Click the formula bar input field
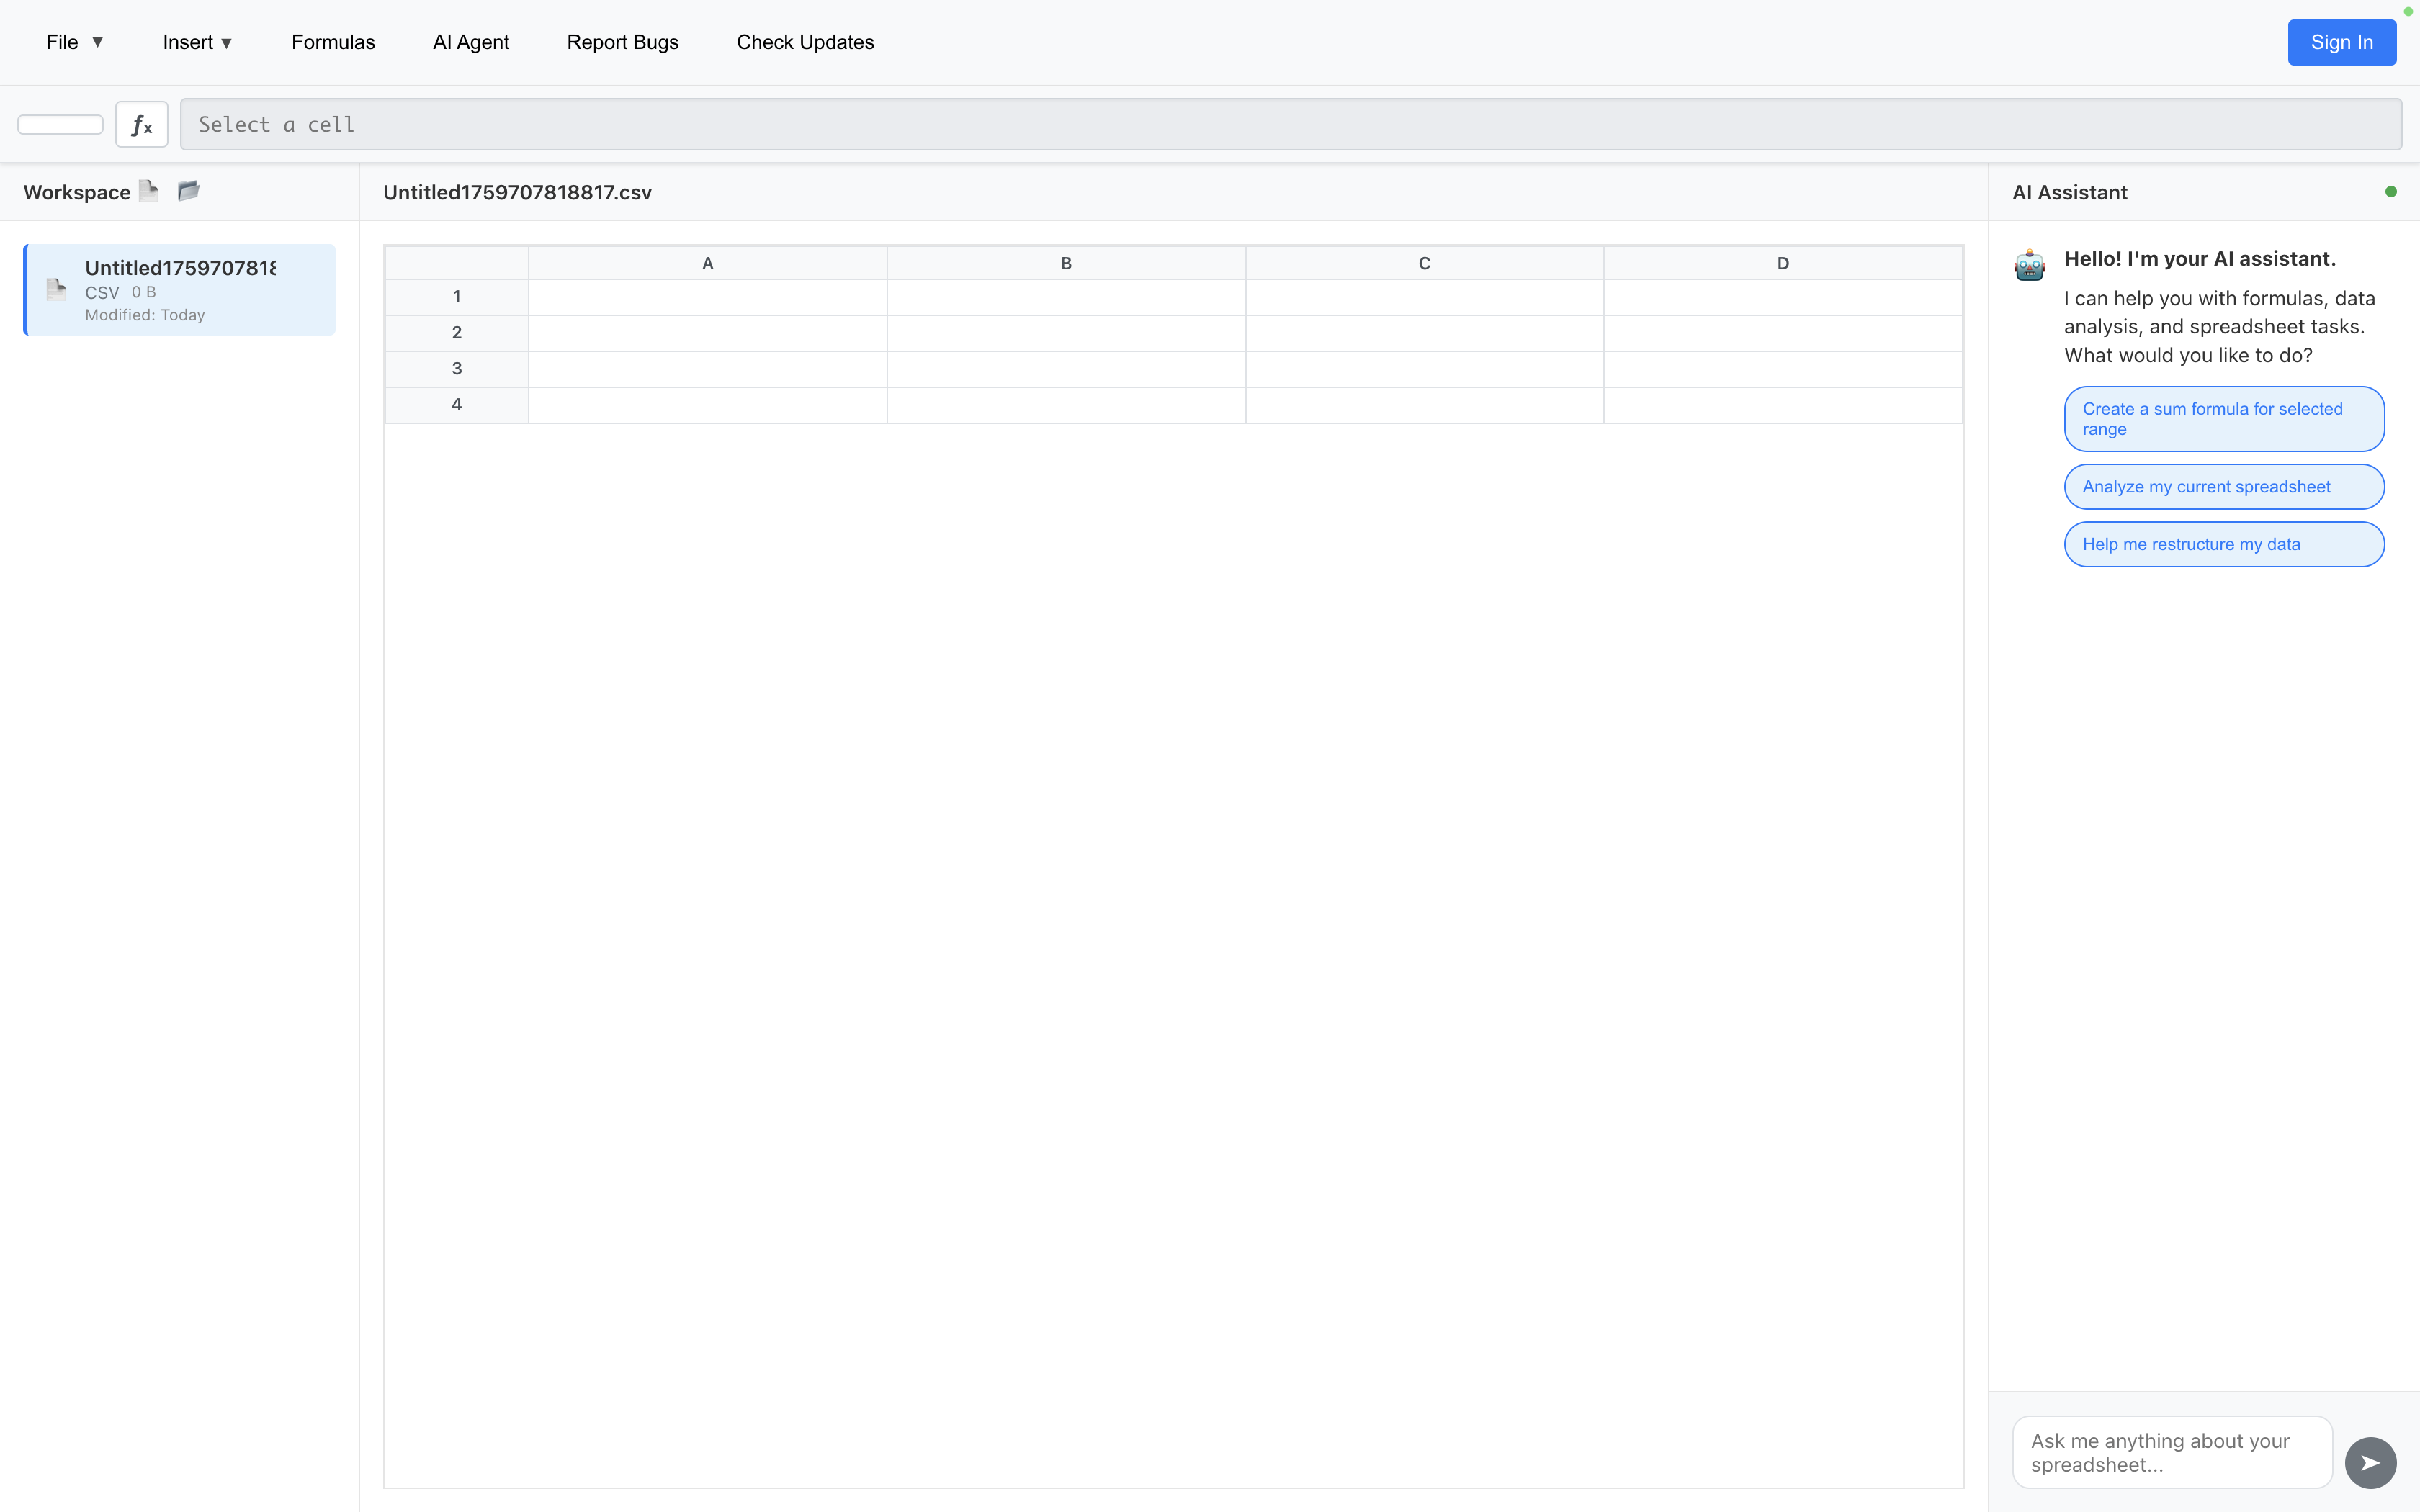2420x1512 pixels. click(x=1290, y=125)
